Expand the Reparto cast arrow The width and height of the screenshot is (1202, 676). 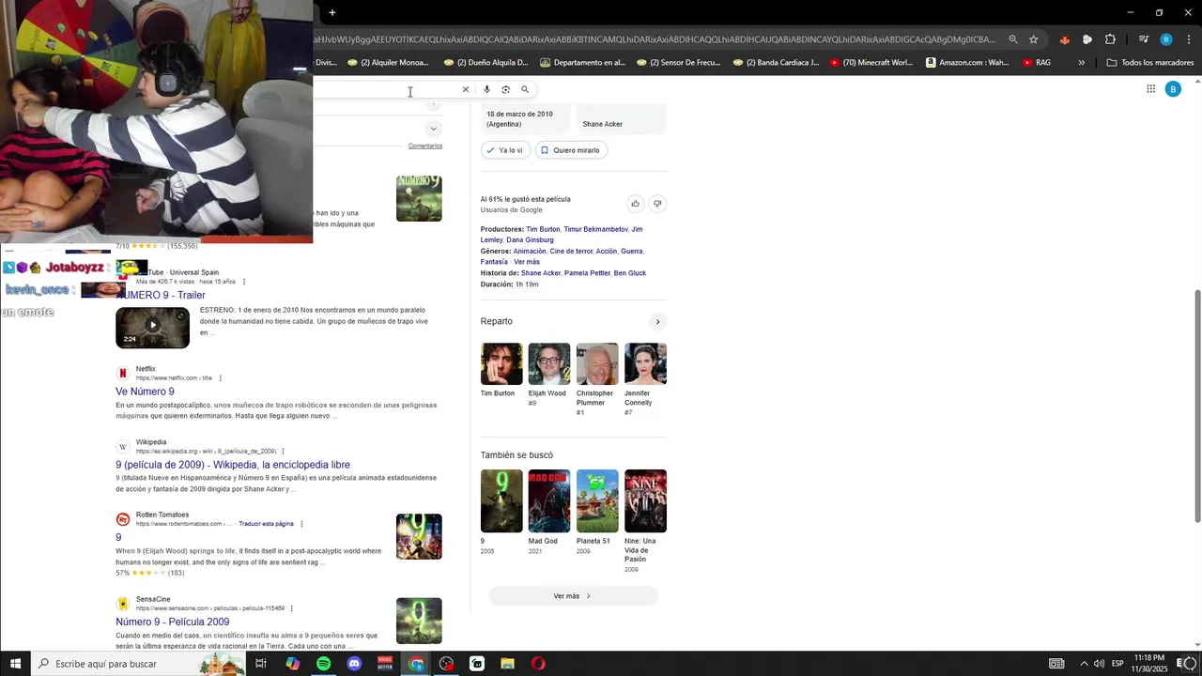tap(657, 322)
